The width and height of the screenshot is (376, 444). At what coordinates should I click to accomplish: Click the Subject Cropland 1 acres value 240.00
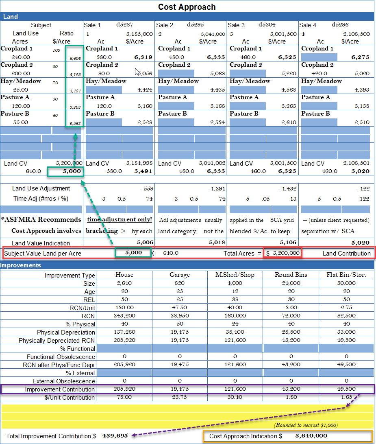coord(21,57)
